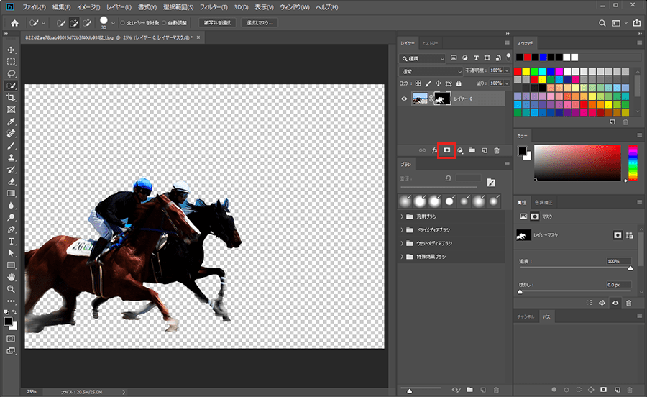Select the Type tool (T)
This screenshot has height=397, width=647.
(11, 241)
